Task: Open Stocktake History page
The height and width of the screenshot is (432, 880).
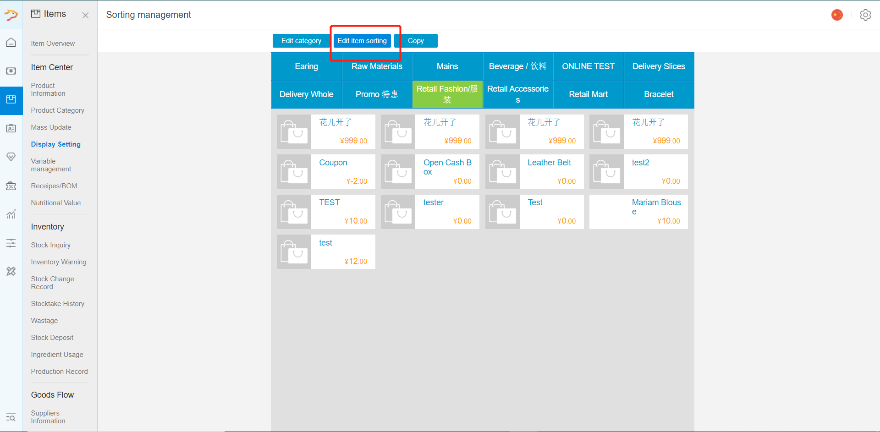Action: (x=58, y=304)
